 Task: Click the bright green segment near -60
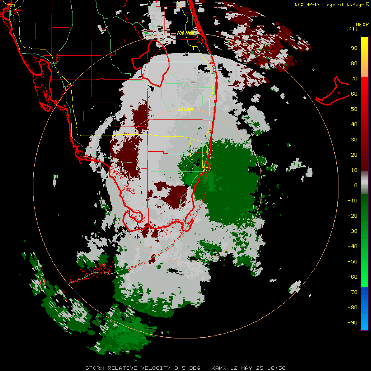click(364, 279)
